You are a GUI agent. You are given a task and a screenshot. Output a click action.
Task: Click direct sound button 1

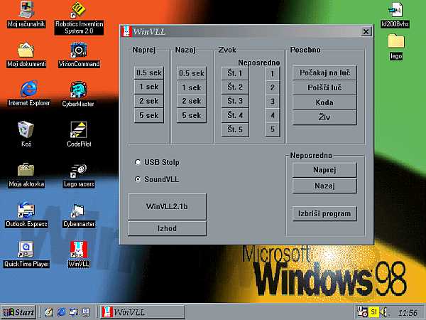click(272, 73)
